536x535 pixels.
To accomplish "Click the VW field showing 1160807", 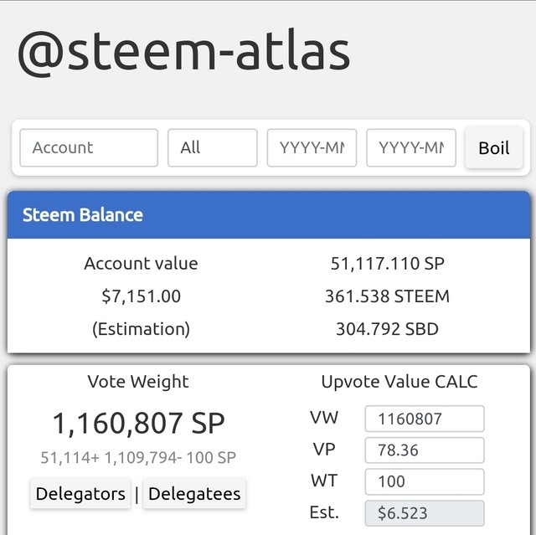I will [425, 419].
